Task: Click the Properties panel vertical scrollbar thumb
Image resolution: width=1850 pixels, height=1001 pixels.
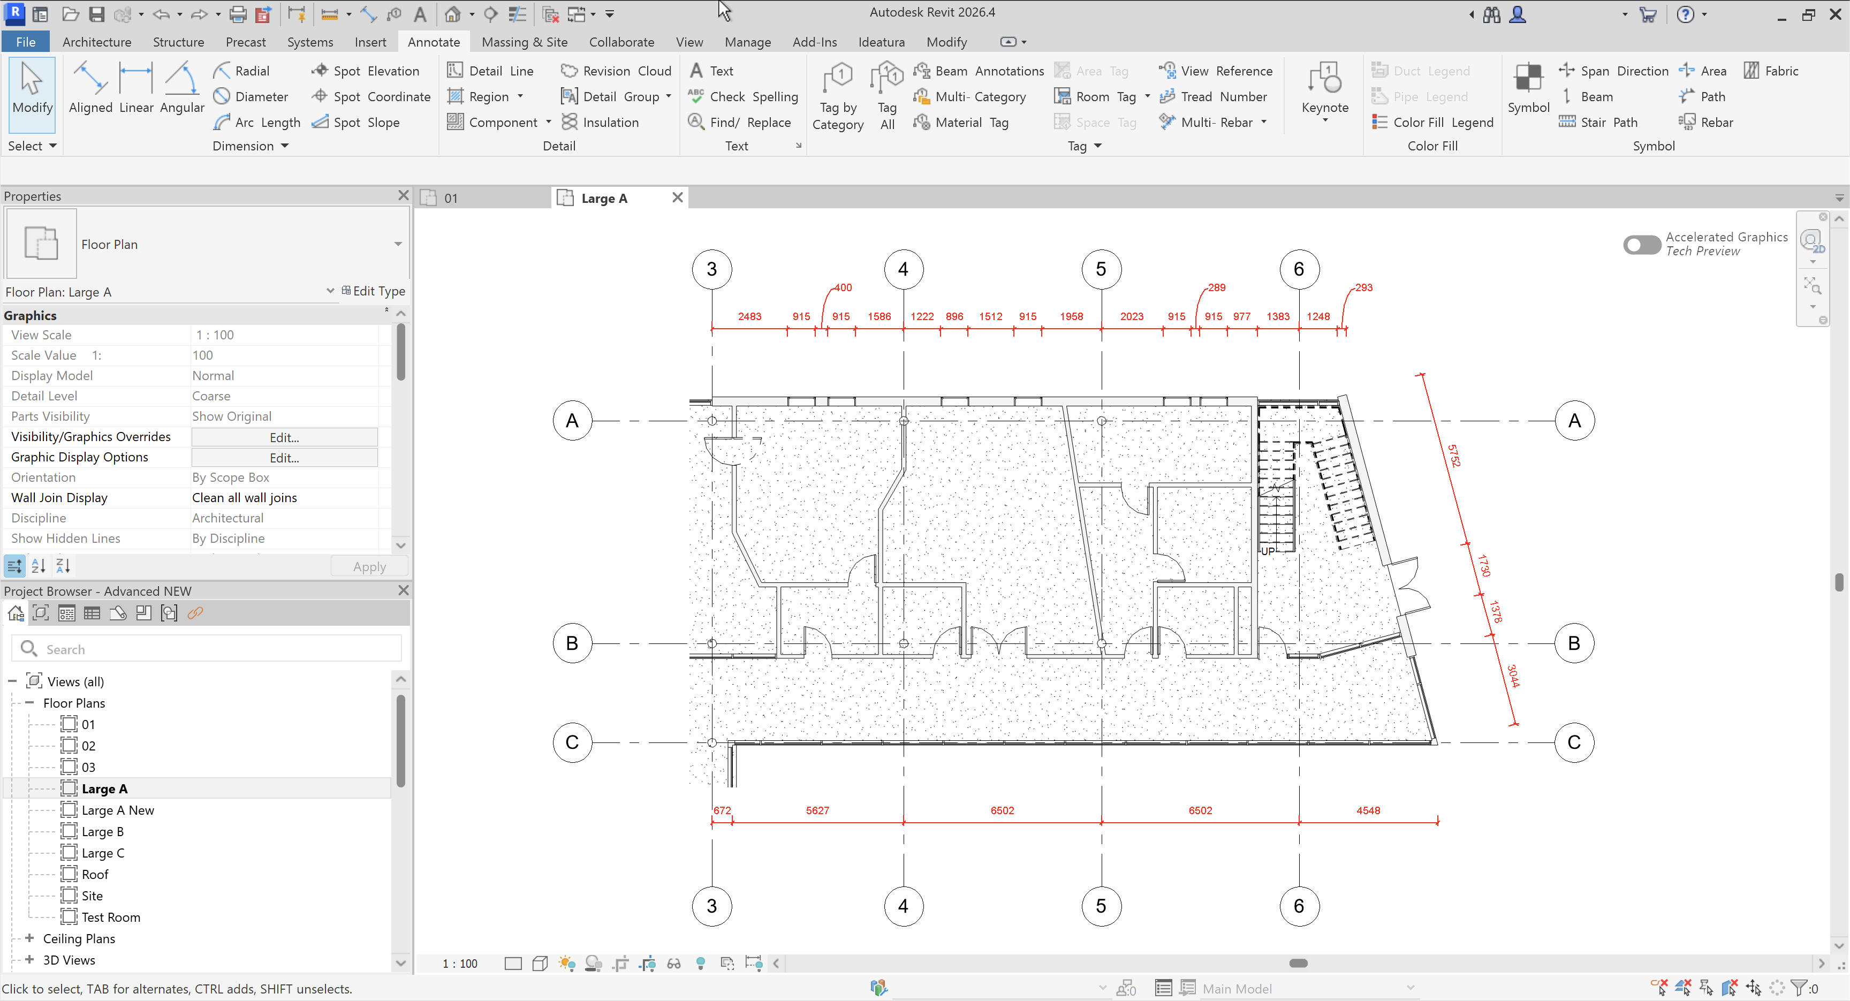Action: click(x=401, y=352)
